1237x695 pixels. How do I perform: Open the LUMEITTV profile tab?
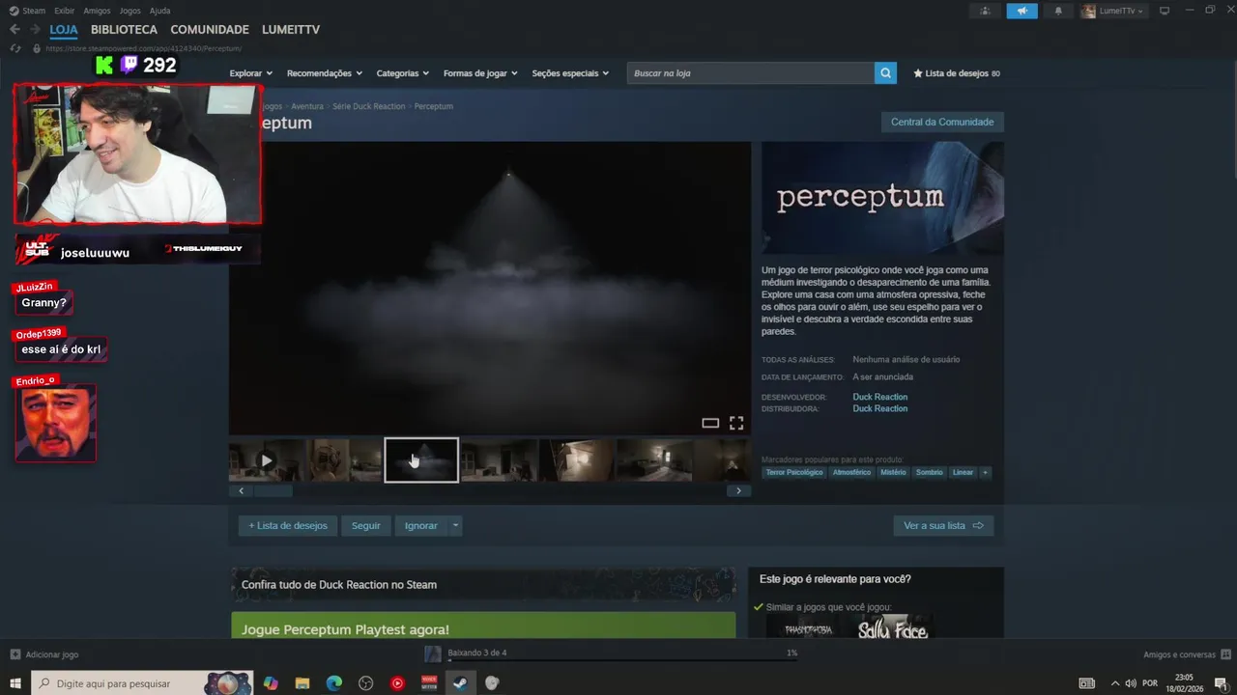(291, 30)
